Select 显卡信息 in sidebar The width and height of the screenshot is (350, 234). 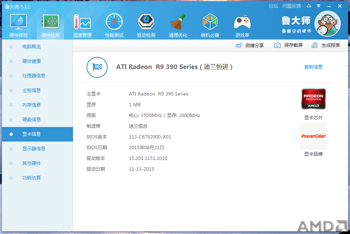(x=38, y=134)
